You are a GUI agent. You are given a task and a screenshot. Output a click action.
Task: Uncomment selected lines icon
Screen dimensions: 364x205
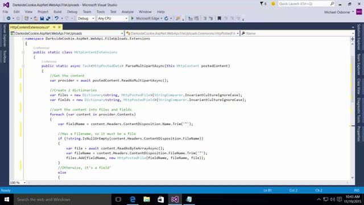click(196, 18)
